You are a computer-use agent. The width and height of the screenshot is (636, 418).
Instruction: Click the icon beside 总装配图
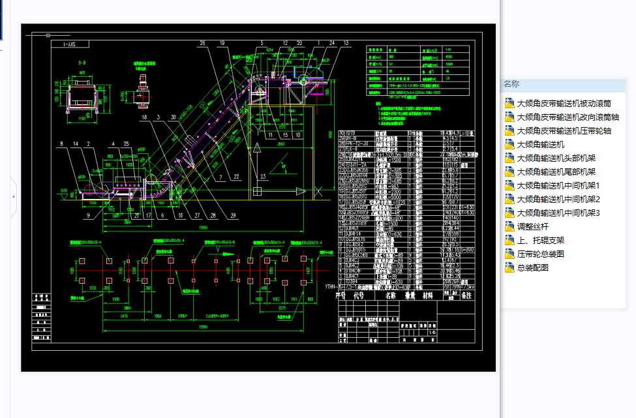[x=509, y=267]
